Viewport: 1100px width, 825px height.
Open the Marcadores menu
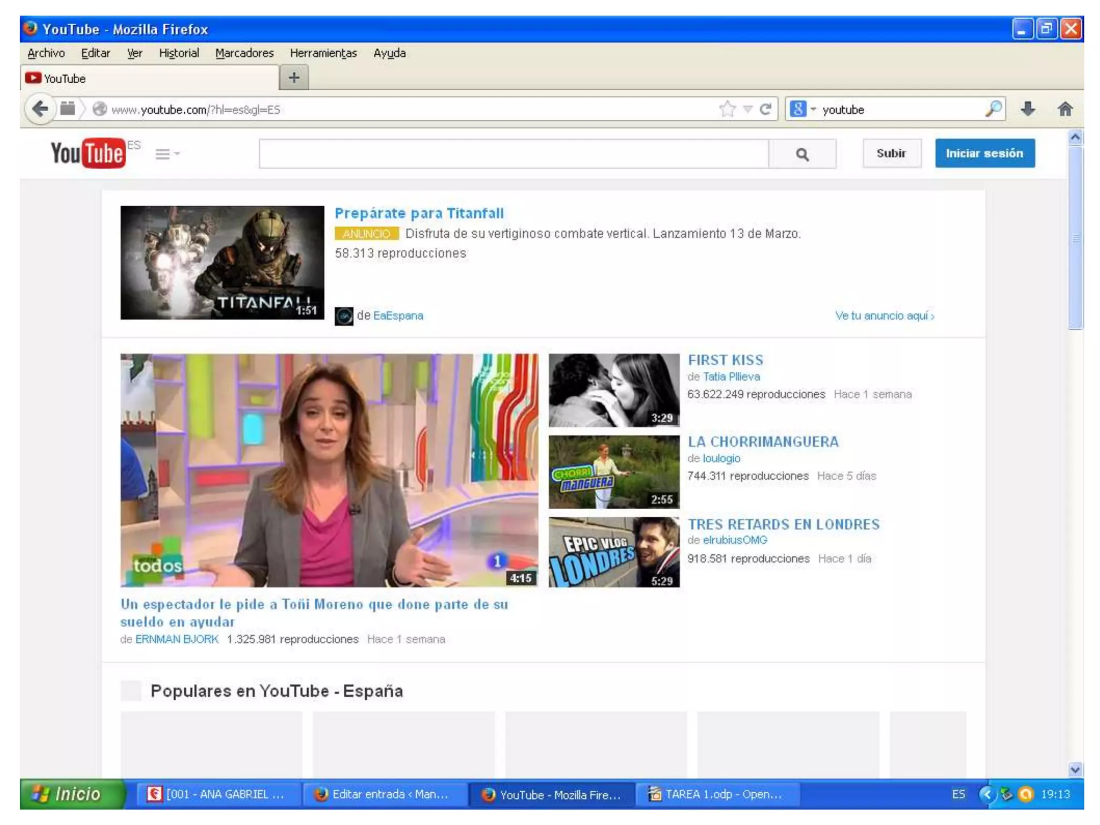244,53
